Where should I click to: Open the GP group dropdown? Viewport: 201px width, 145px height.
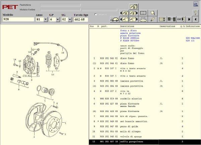tap(58, 20)
